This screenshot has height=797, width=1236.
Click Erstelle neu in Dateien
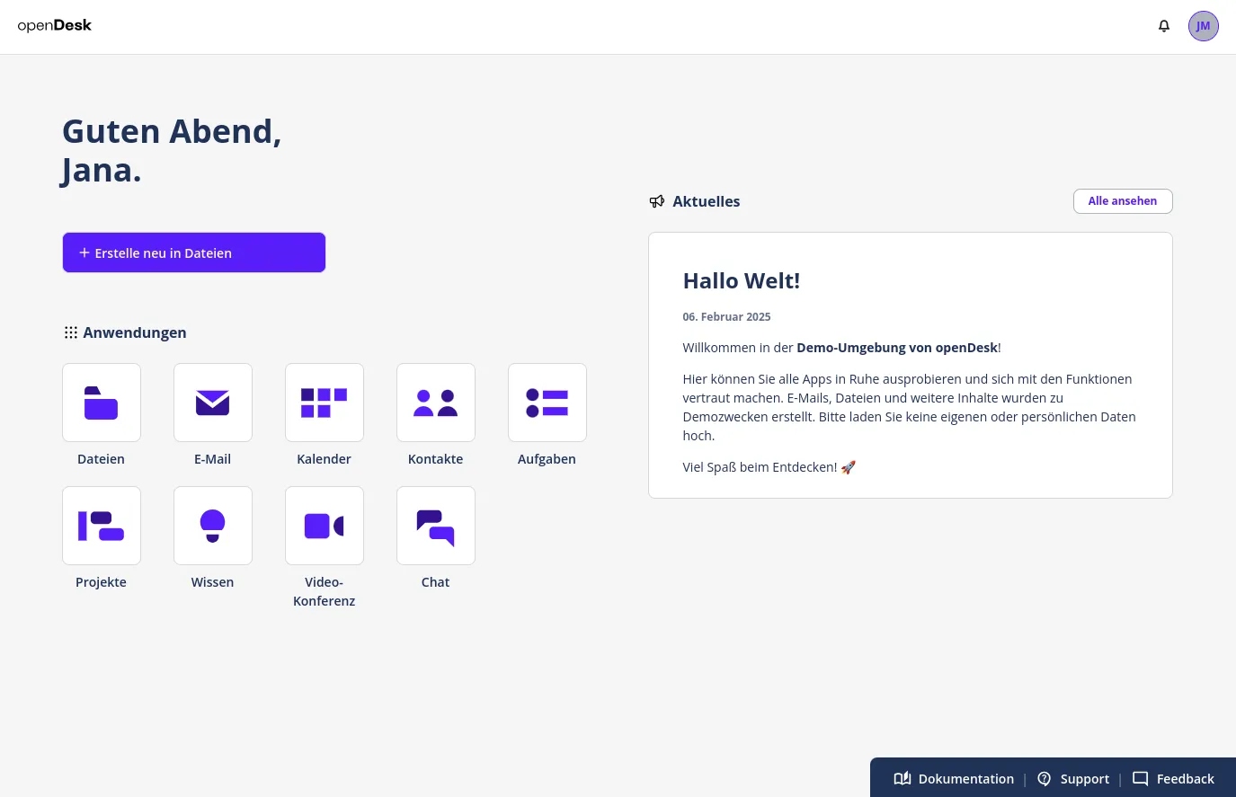click(x=193, y=252)
